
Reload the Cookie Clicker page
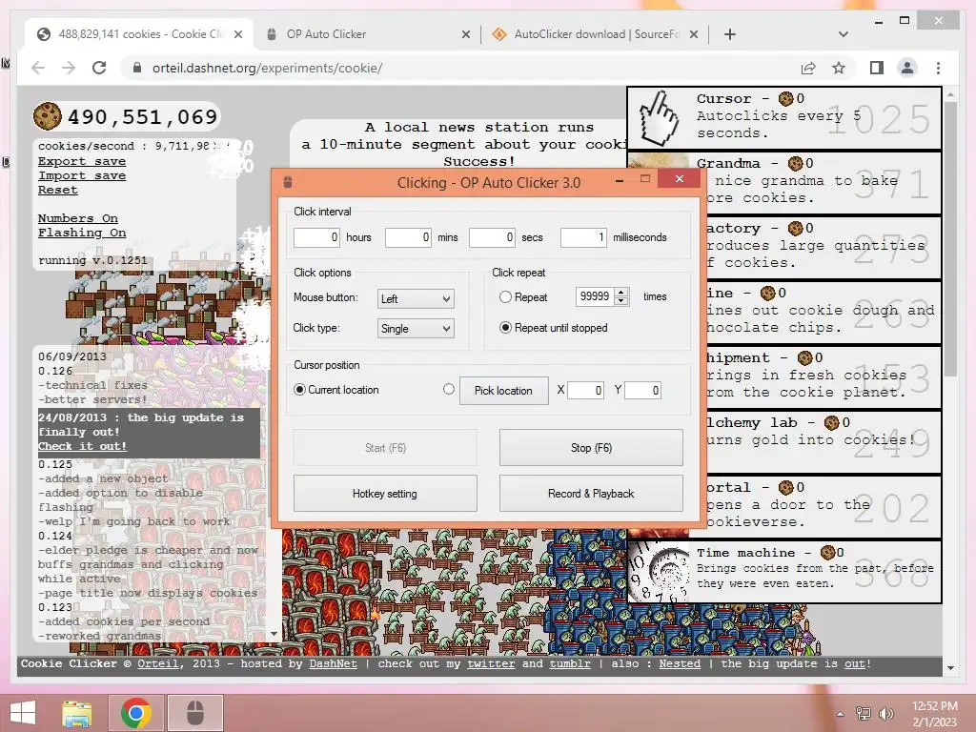[99, 68]
